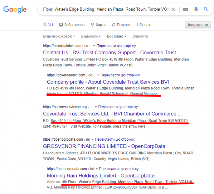Click the blue magnifier search icon
This screenshot has height=194, width=214.
pos(206,9)
